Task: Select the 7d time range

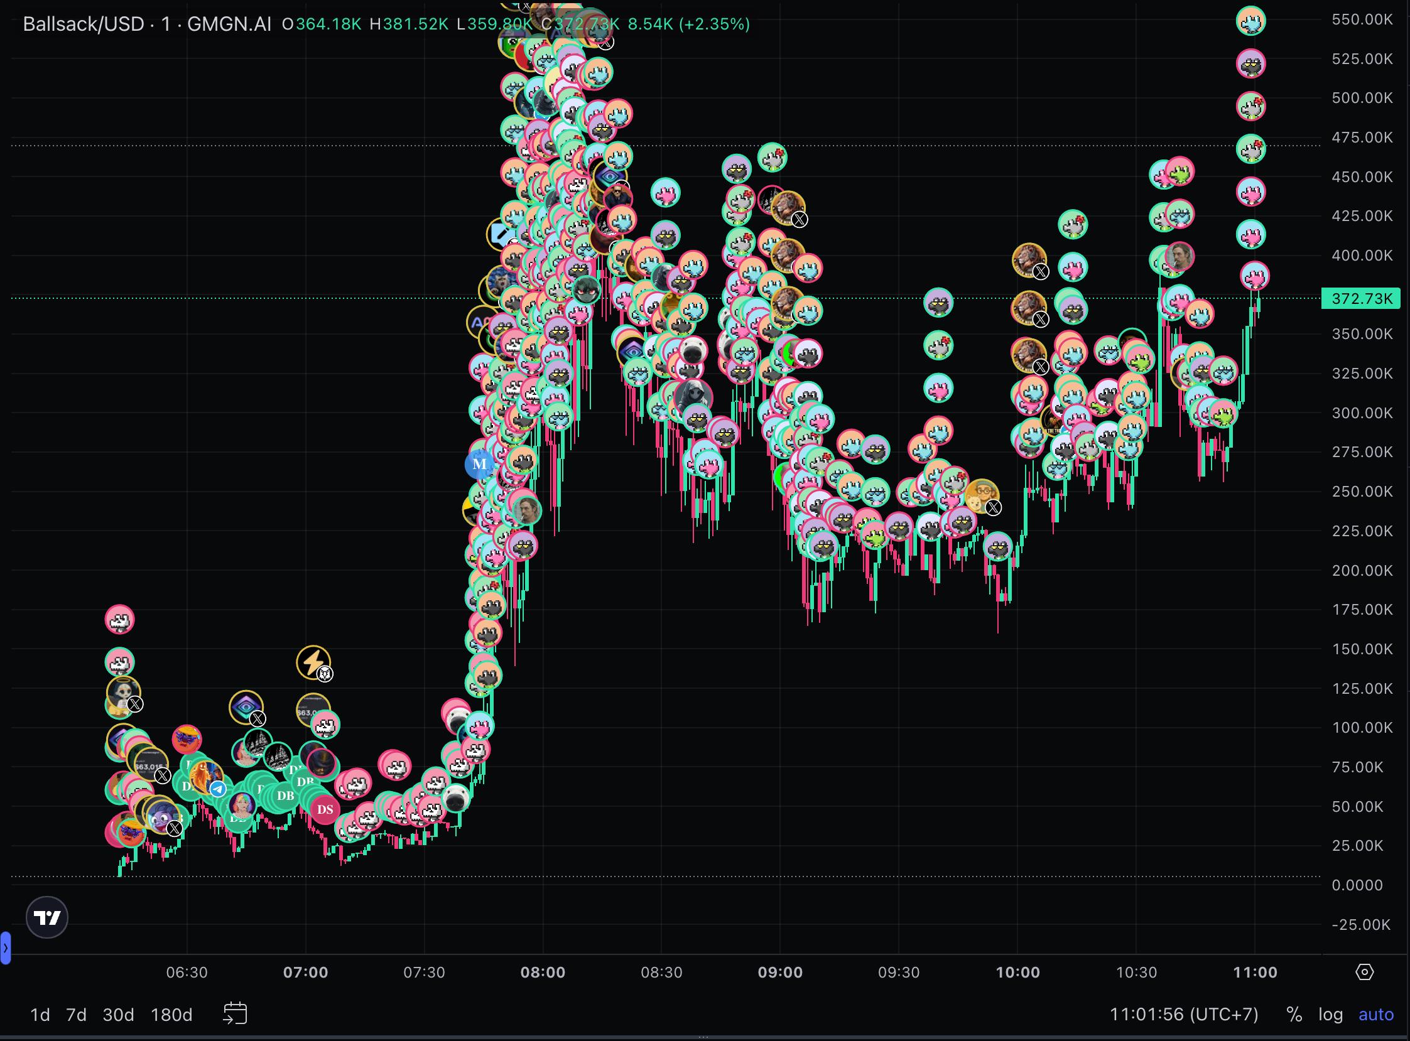Action: click(x=76, y=1015)
